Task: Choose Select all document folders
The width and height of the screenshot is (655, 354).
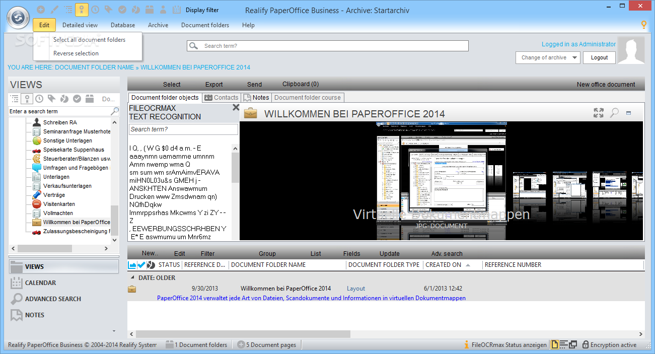Action: coord(89,40)
